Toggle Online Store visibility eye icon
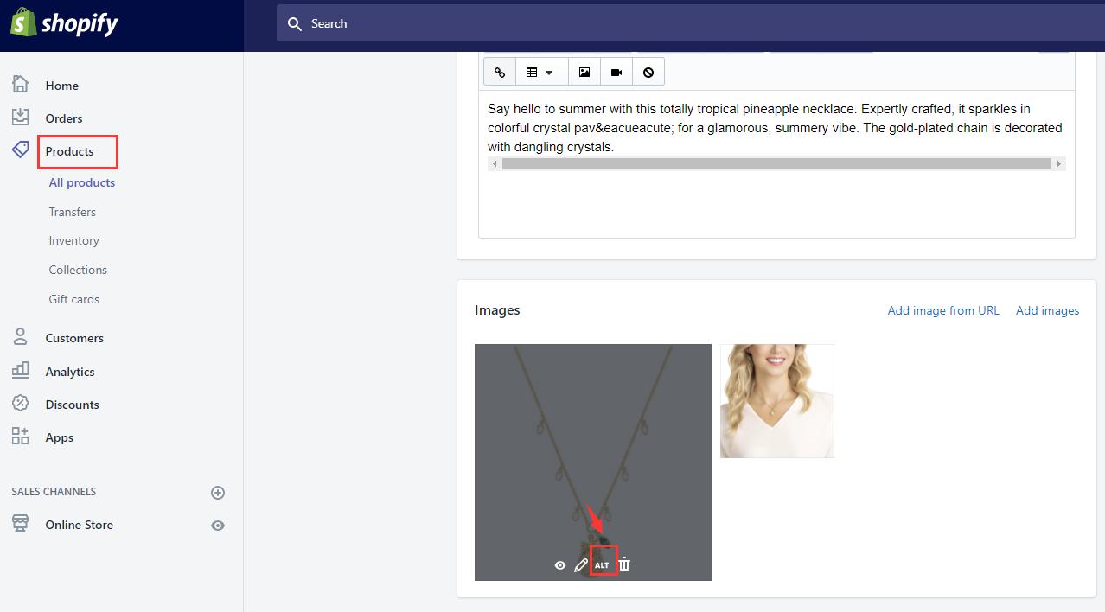1105x612 pixels. pos(217,525)
